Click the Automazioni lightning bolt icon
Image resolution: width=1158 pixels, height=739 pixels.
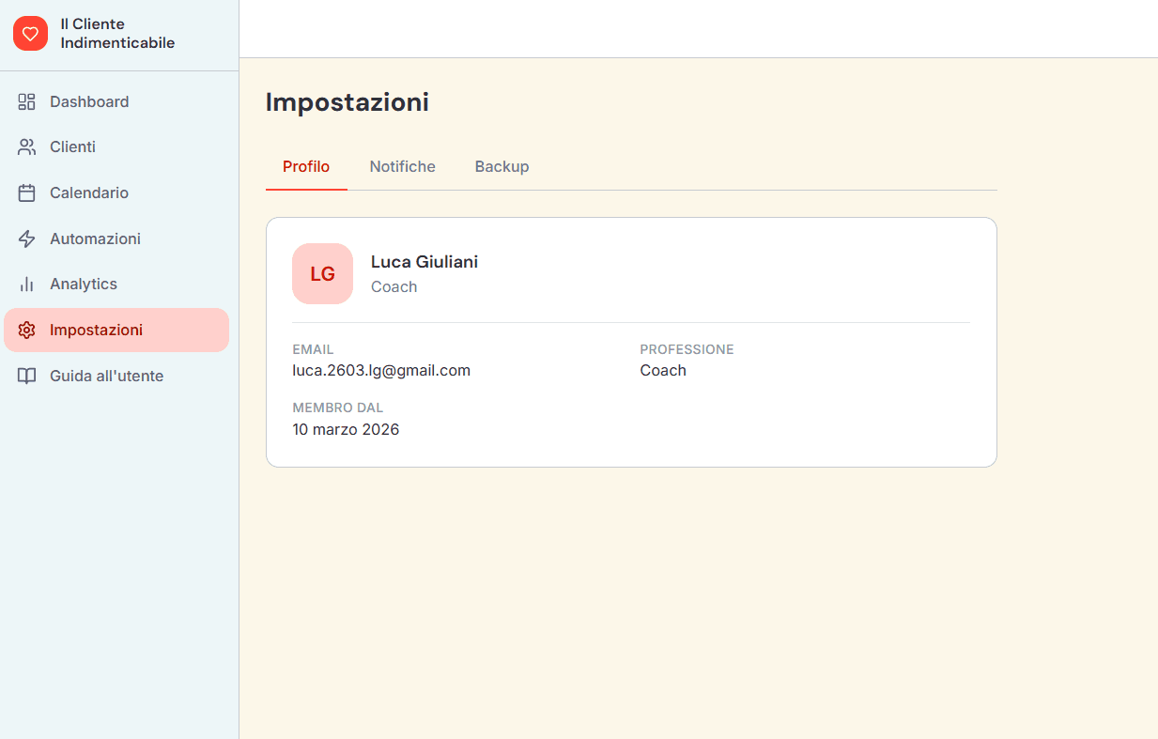click(26, 239)
